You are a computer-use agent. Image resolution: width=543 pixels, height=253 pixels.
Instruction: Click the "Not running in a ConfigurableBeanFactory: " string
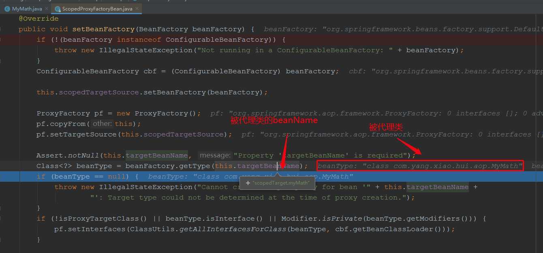[295, 50]
